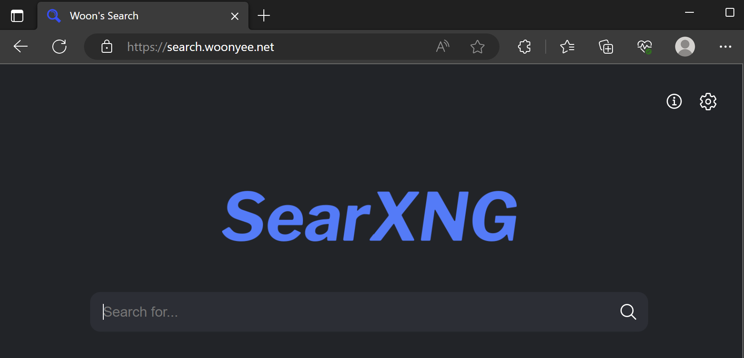Open a new tab with plus button

[264, 16]
